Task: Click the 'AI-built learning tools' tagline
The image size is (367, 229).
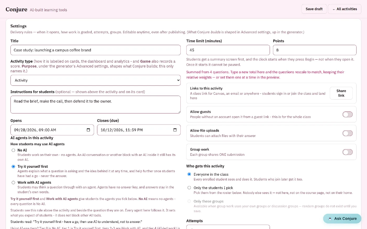Action: (x=48, y=10)
